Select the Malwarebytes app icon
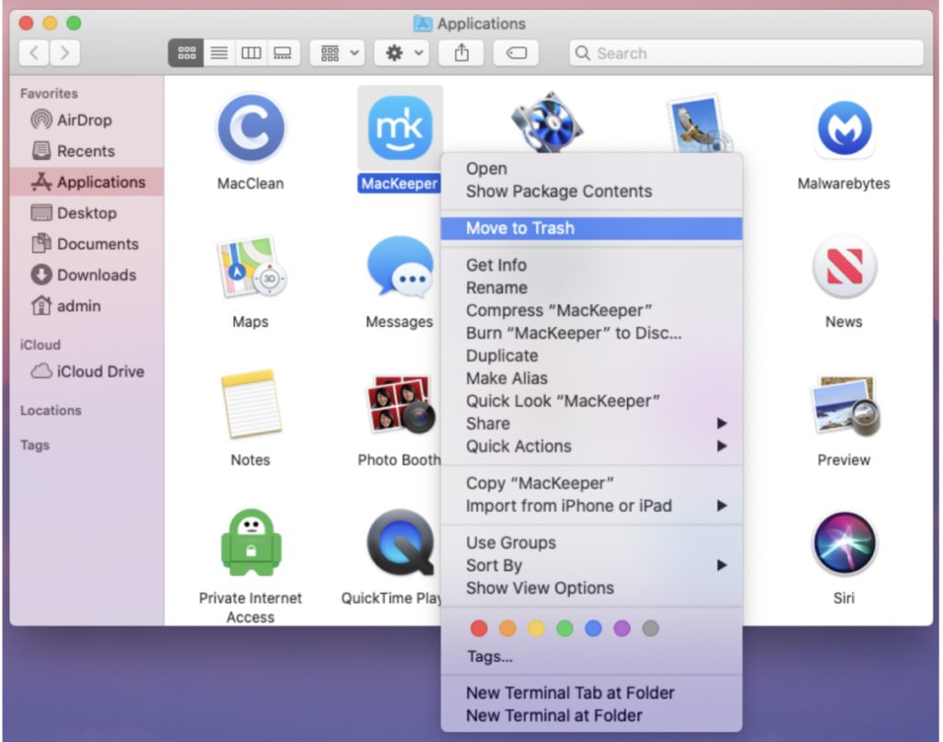The image size is (943, 742). pyautogui.click(x=844, y=128)
